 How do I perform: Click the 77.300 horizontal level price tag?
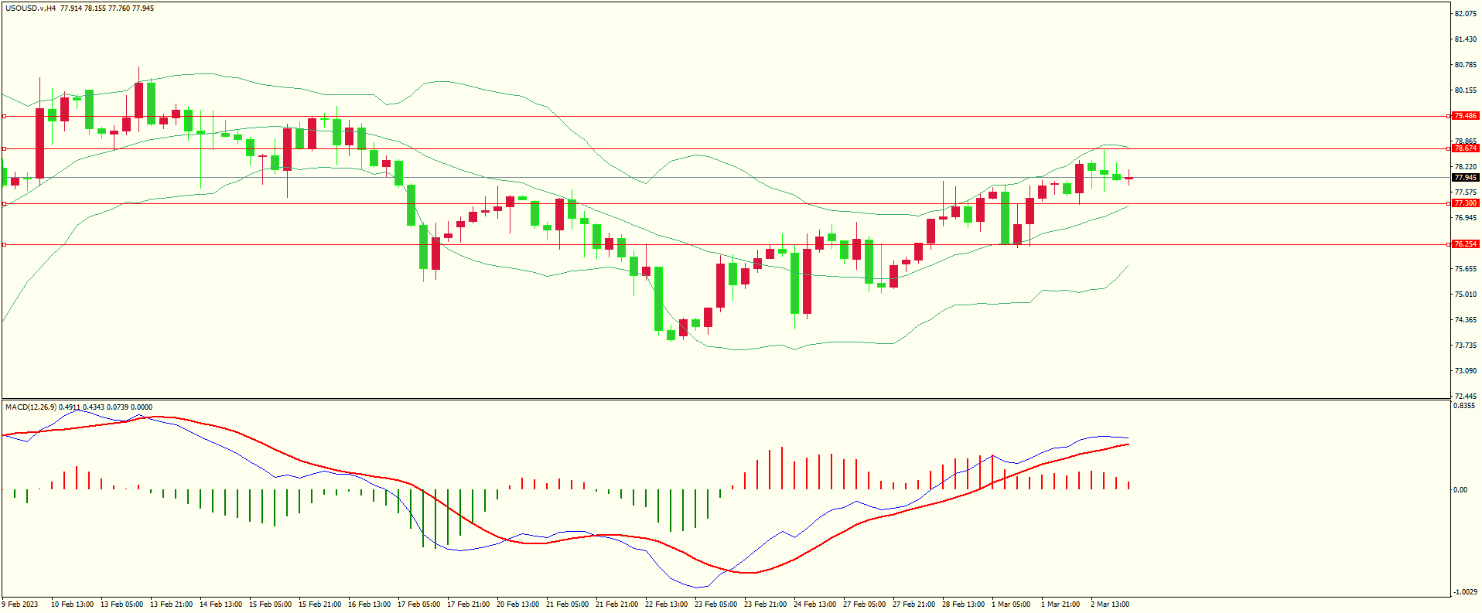point(1465,203)
